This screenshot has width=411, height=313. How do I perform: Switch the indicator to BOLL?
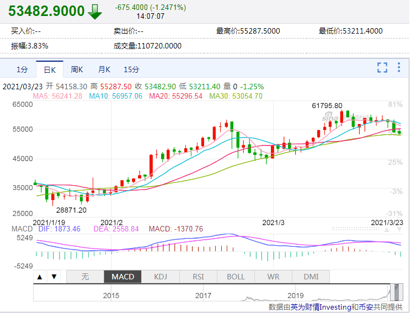coord(235,277)
